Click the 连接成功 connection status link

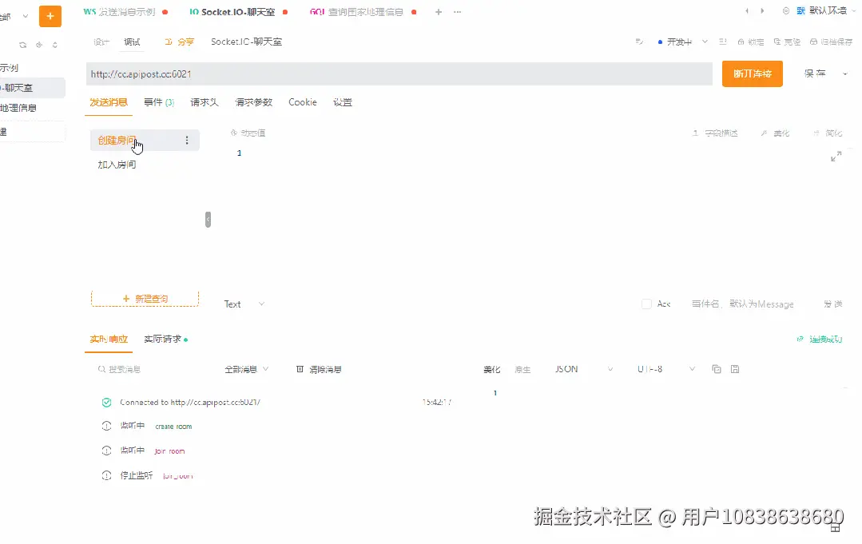tap(820, 339)
